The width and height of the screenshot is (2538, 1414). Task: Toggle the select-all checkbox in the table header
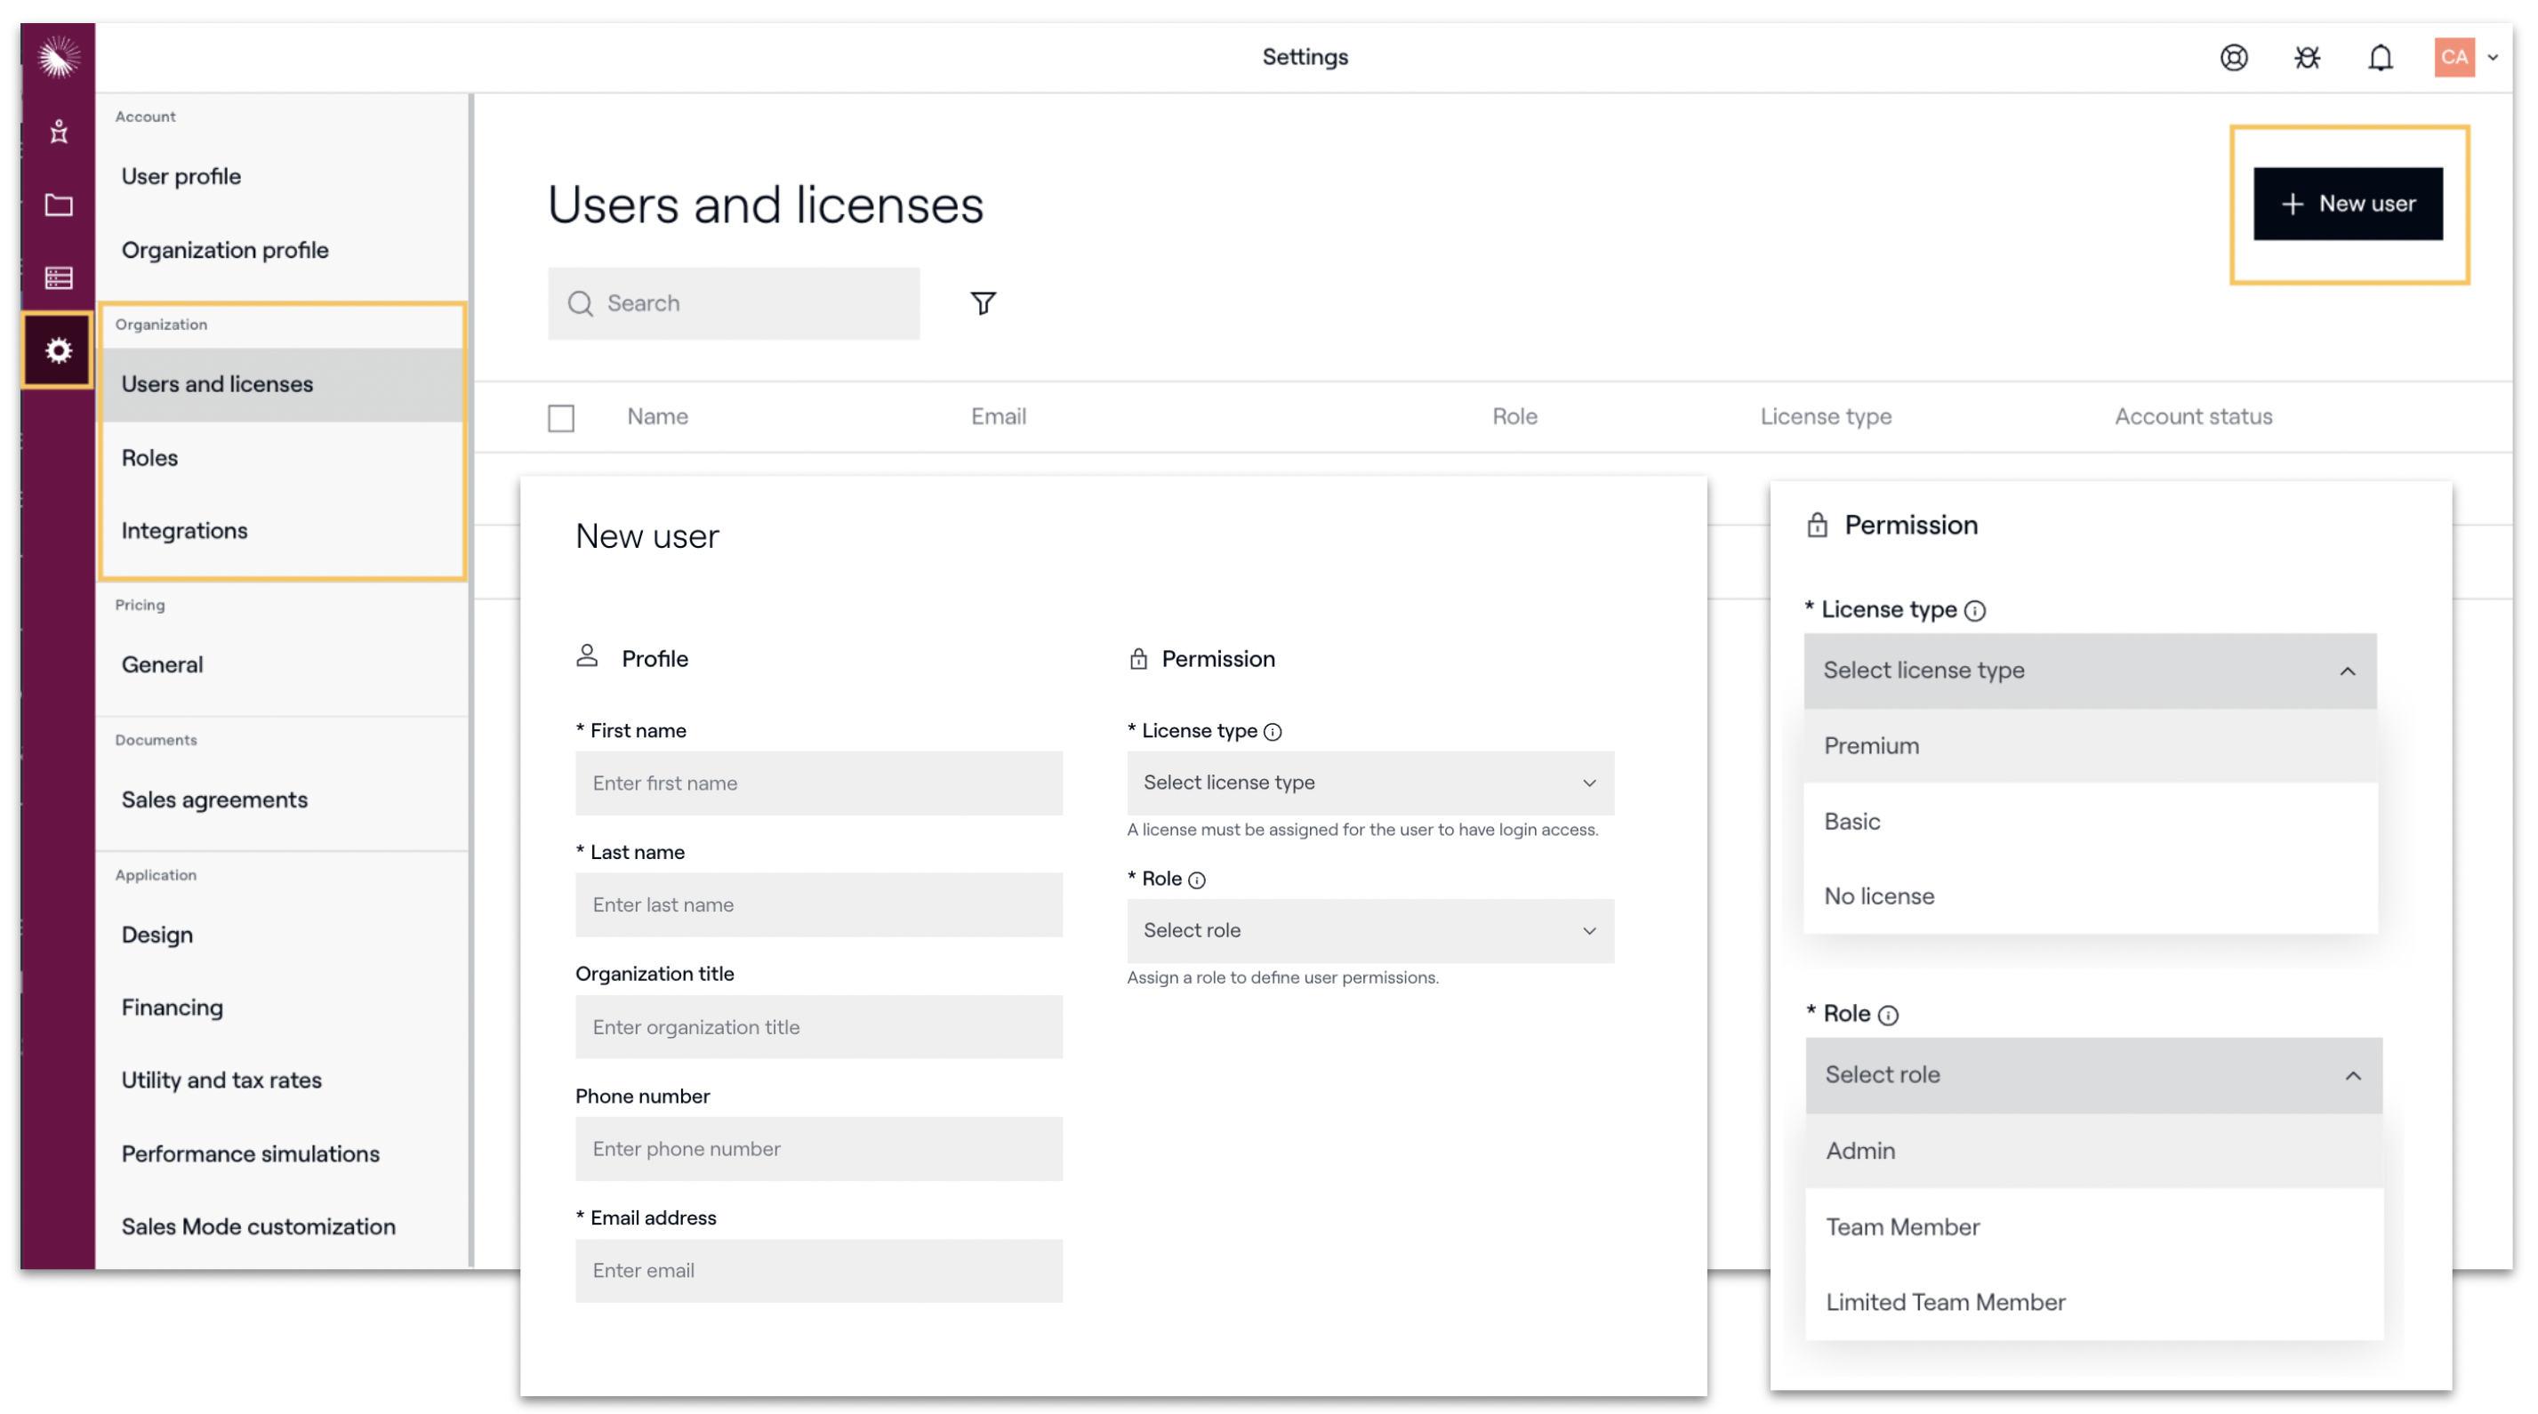click(x=560, y=418)
